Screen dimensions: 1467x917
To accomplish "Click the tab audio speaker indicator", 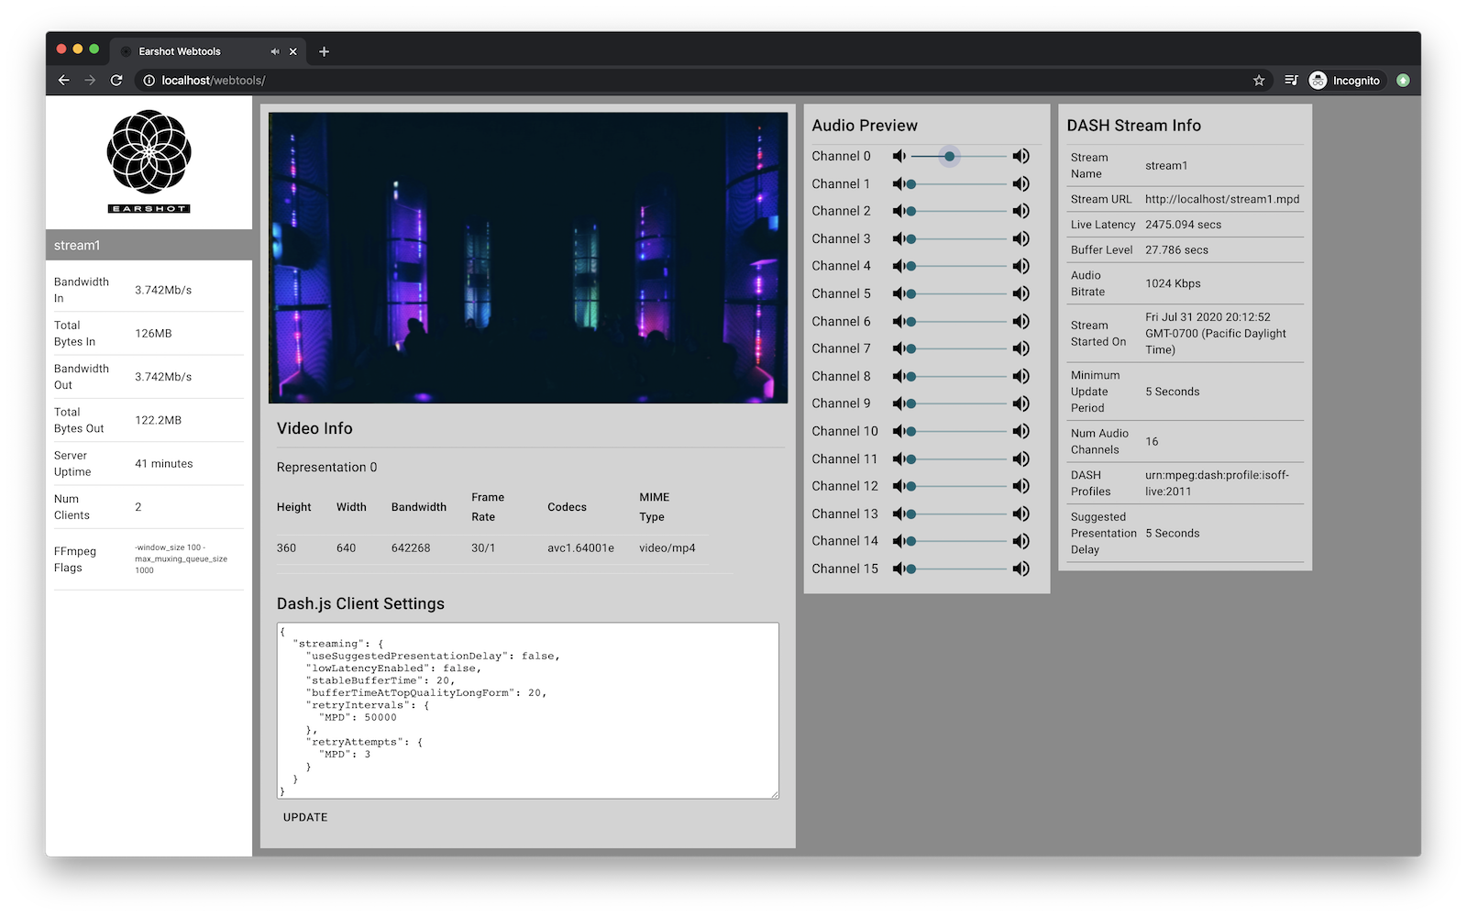I will point(275,51).
